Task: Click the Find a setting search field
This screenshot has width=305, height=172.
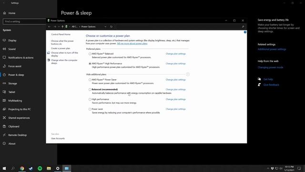Action: [x=24, y=21]
